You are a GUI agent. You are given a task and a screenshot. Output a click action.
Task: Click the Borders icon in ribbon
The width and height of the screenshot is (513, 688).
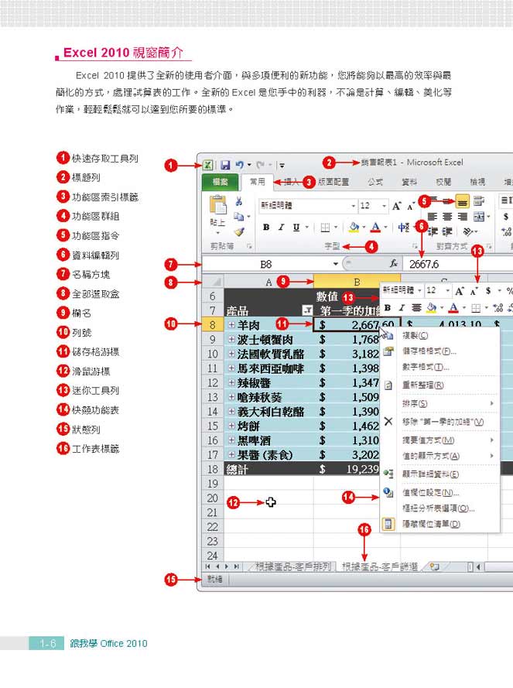(x=325, y=228)
